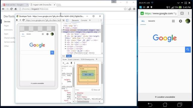Click the profile avatar in screencast preview

pyautogui.click(x=52, y=34)
